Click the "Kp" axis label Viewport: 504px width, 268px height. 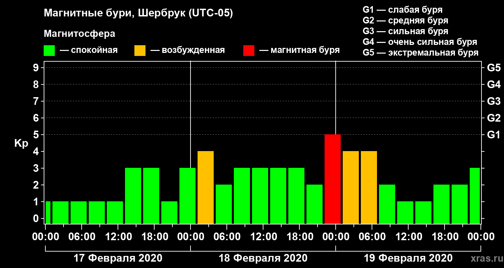point(21,143)
